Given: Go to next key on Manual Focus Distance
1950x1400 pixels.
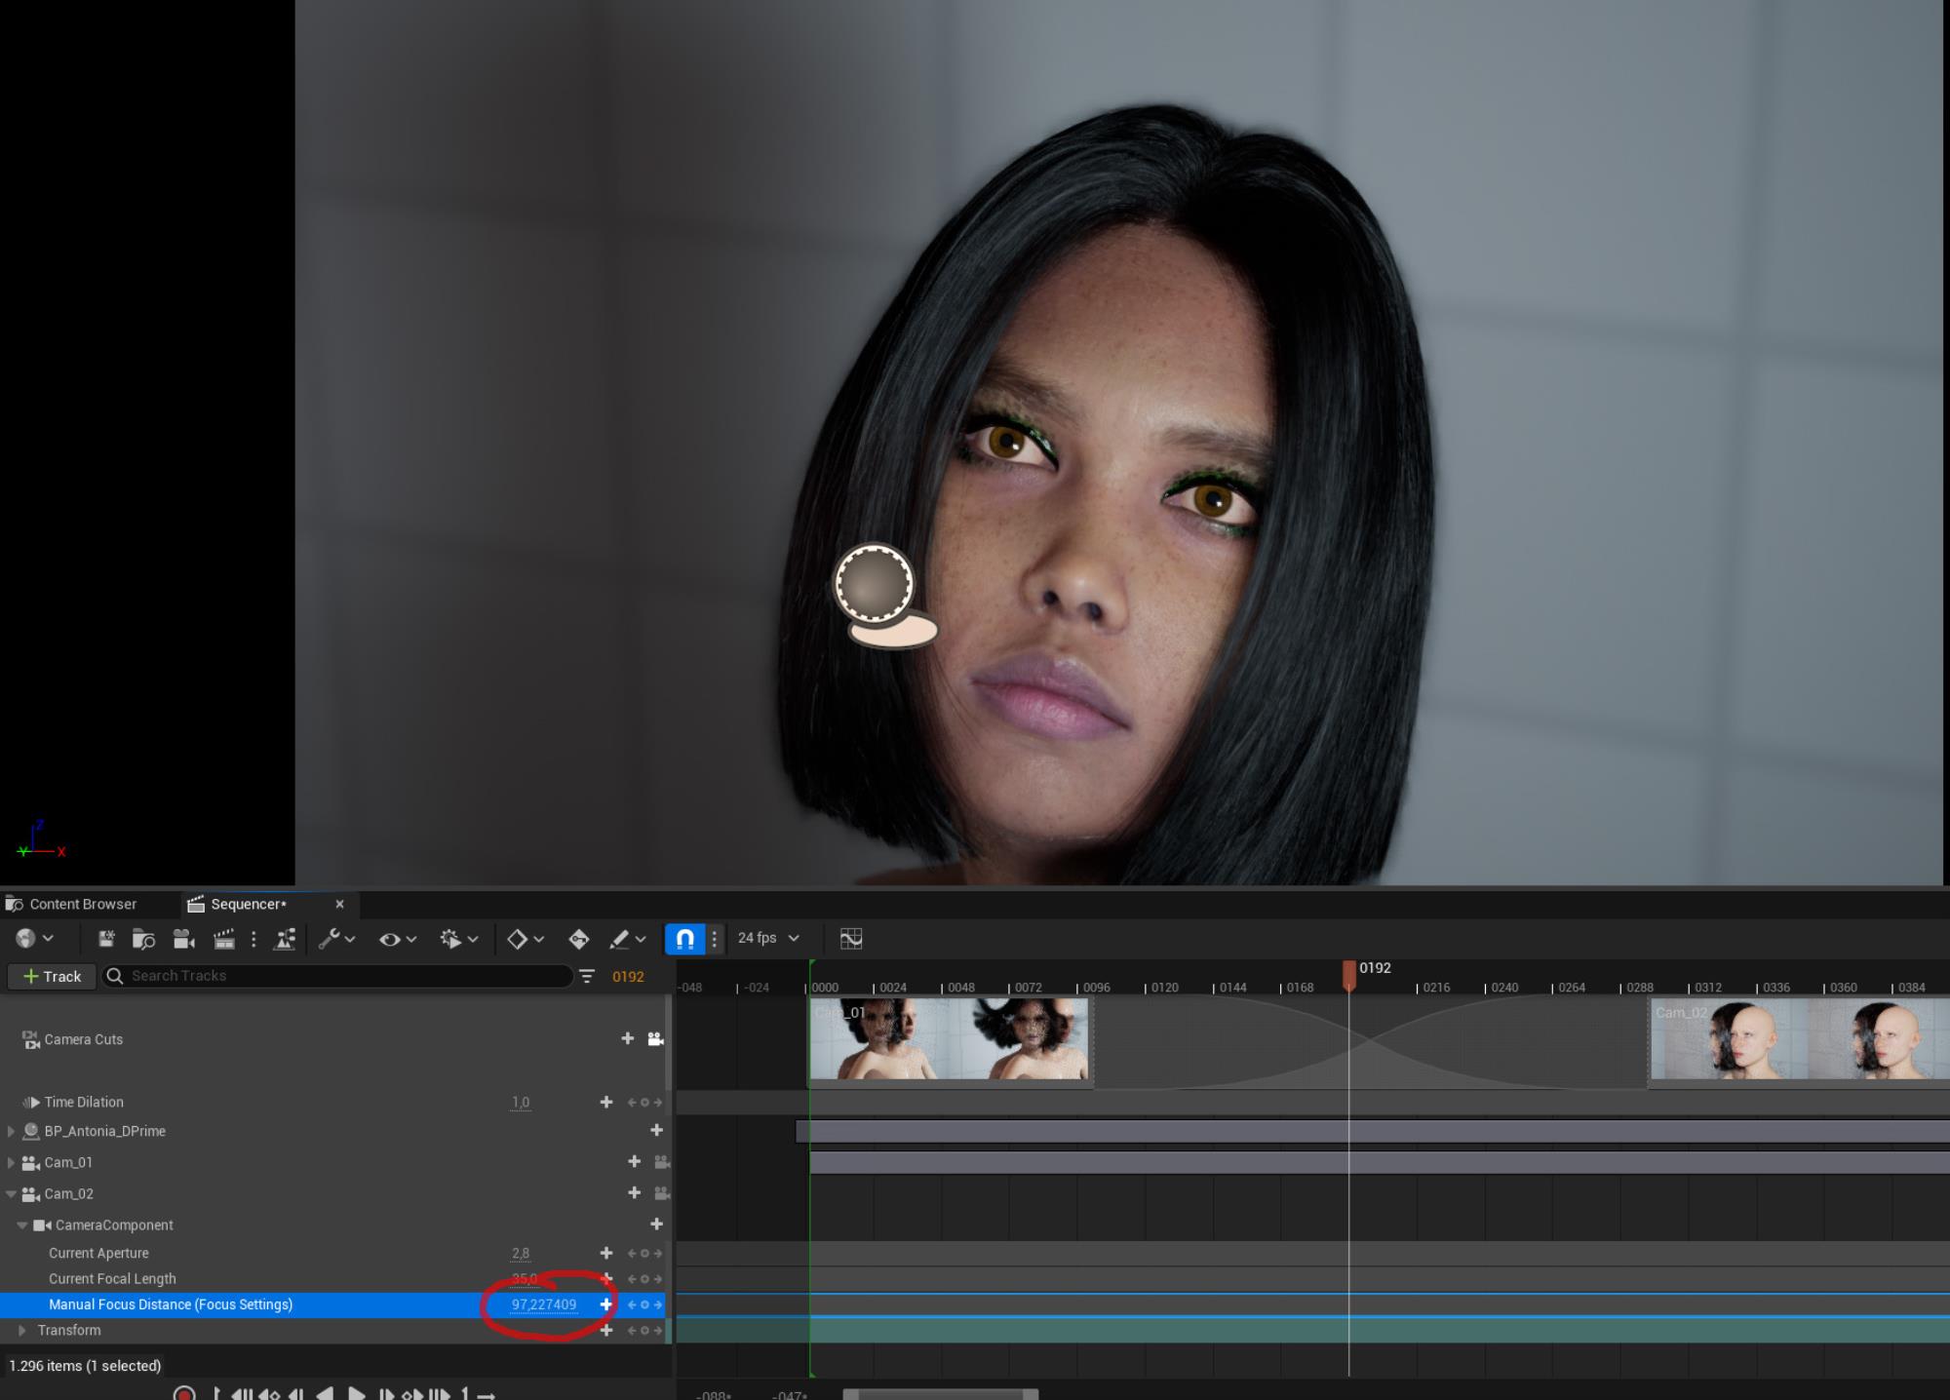Looking at the screenshot, I should tap(658, 1304).
